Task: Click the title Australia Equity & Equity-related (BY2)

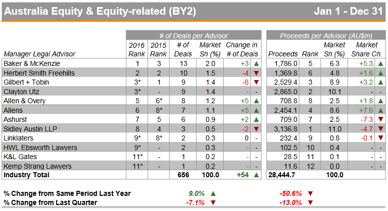Action: (x=100, y=11)
